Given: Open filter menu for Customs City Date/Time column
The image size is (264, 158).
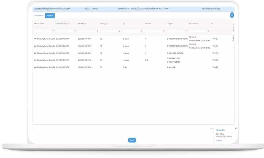Looking at the screenshot, I should pyautogui.click(x=75, y=31).
